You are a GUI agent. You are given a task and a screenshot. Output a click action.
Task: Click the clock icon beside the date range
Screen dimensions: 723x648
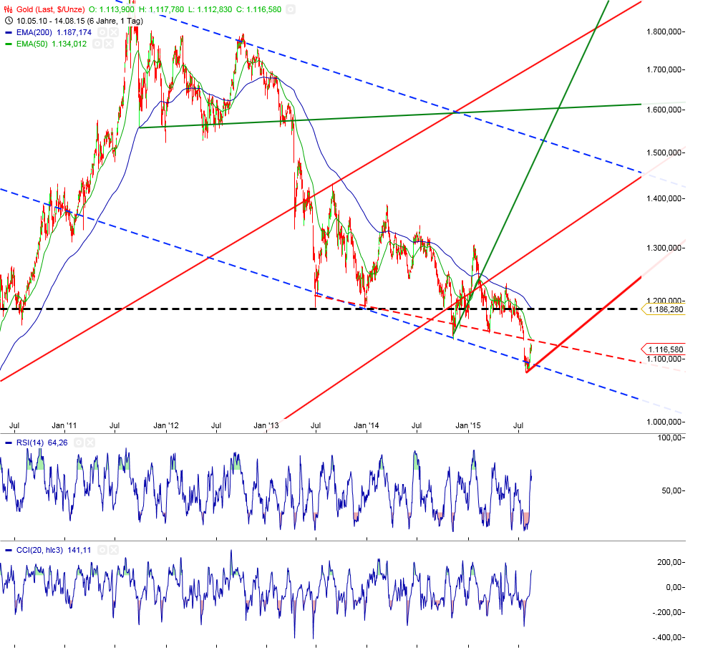click(x=9, y=20)
